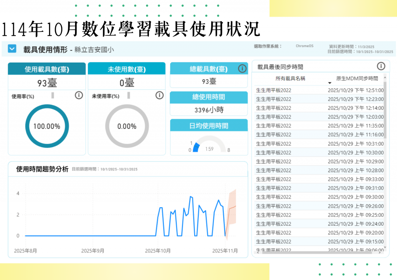The height and width of the screenshot is (280, 397).
Task: Click the 使用載具數(臺) card header
Action: 47,69
